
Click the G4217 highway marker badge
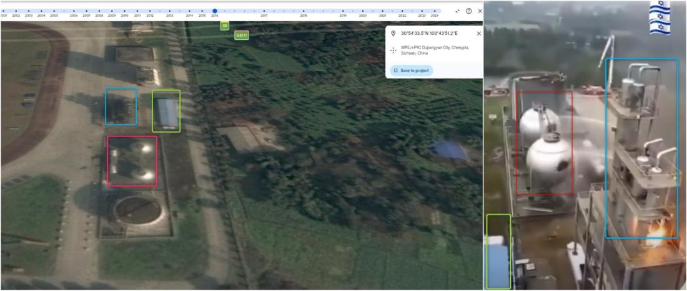242,36
